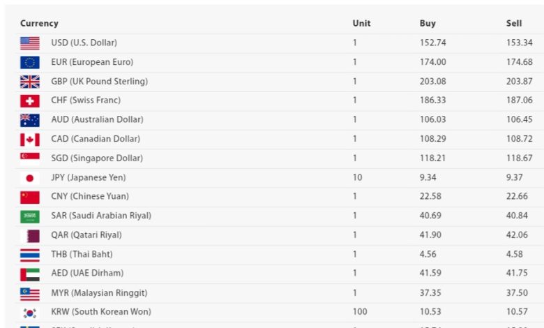Select the South Korean flag icon
The width and height of the screenshot is (544, 328).
coord(30,313)
